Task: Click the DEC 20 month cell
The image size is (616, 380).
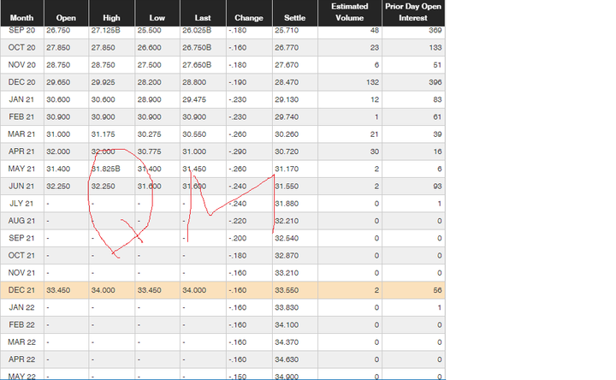Action: coord(21,82)
